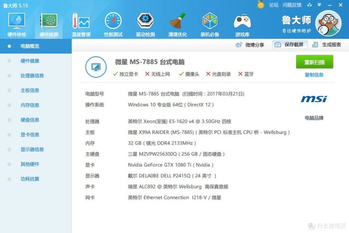The width and height of the screenshot is (349, 233).
Task: Click 生成报表 generate report
Action: [x=326, y=45]
